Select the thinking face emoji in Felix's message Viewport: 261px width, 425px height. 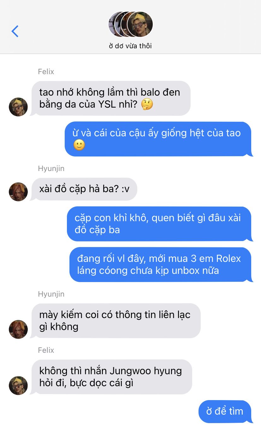[147, 104]
